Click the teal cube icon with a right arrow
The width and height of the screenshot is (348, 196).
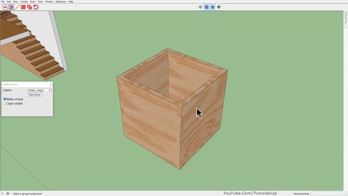click(219, 7)
